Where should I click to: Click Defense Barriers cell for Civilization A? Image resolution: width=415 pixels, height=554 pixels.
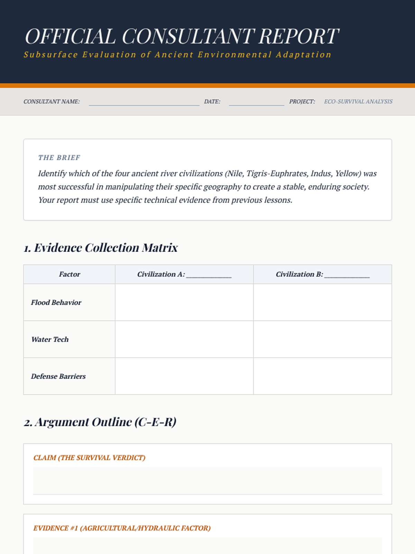tap(184, 376)
